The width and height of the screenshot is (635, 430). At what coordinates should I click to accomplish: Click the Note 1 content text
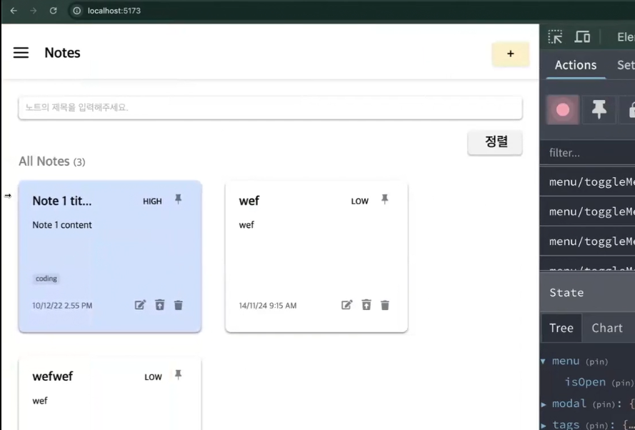62,225
